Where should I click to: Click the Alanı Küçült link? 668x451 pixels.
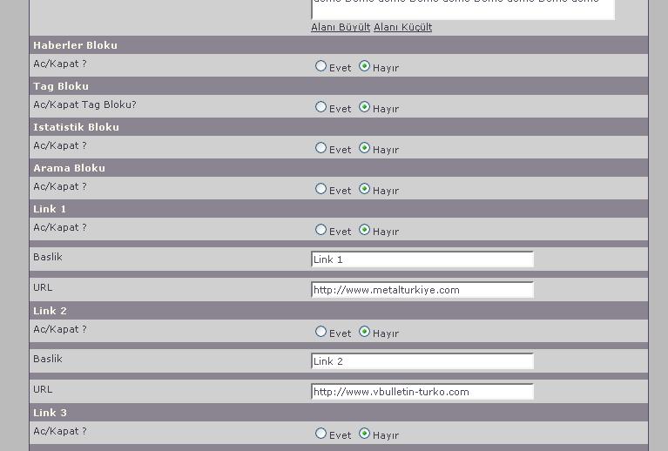[x=402, y=27]
